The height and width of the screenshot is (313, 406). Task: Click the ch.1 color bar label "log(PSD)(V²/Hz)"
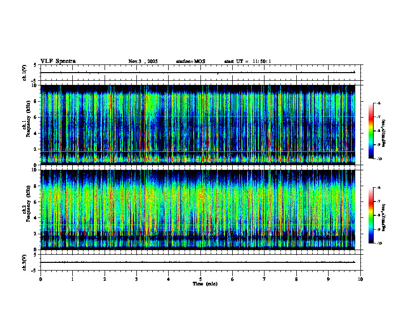(384, 133)
